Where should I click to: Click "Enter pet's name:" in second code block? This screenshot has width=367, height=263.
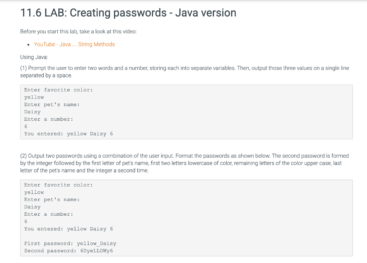(x=52, y=200)
